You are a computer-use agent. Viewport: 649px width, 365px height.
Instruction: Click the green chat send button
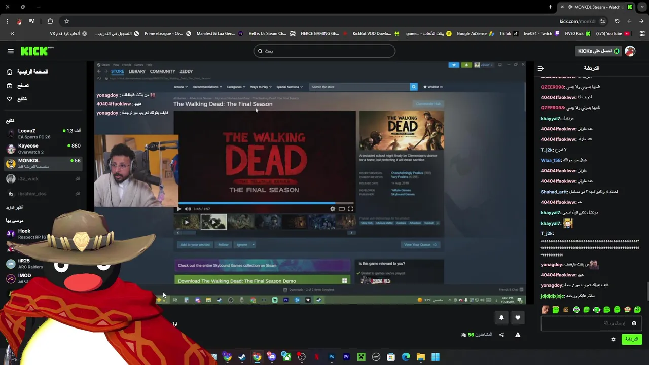pyautogui.click(x=631, y=339)
